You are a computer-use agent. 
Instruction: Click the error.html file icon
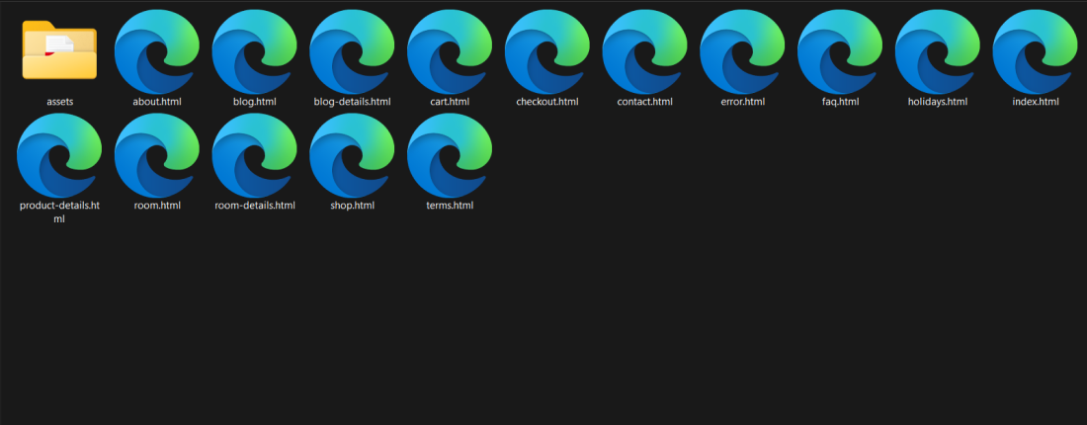[x=742, y=51]
